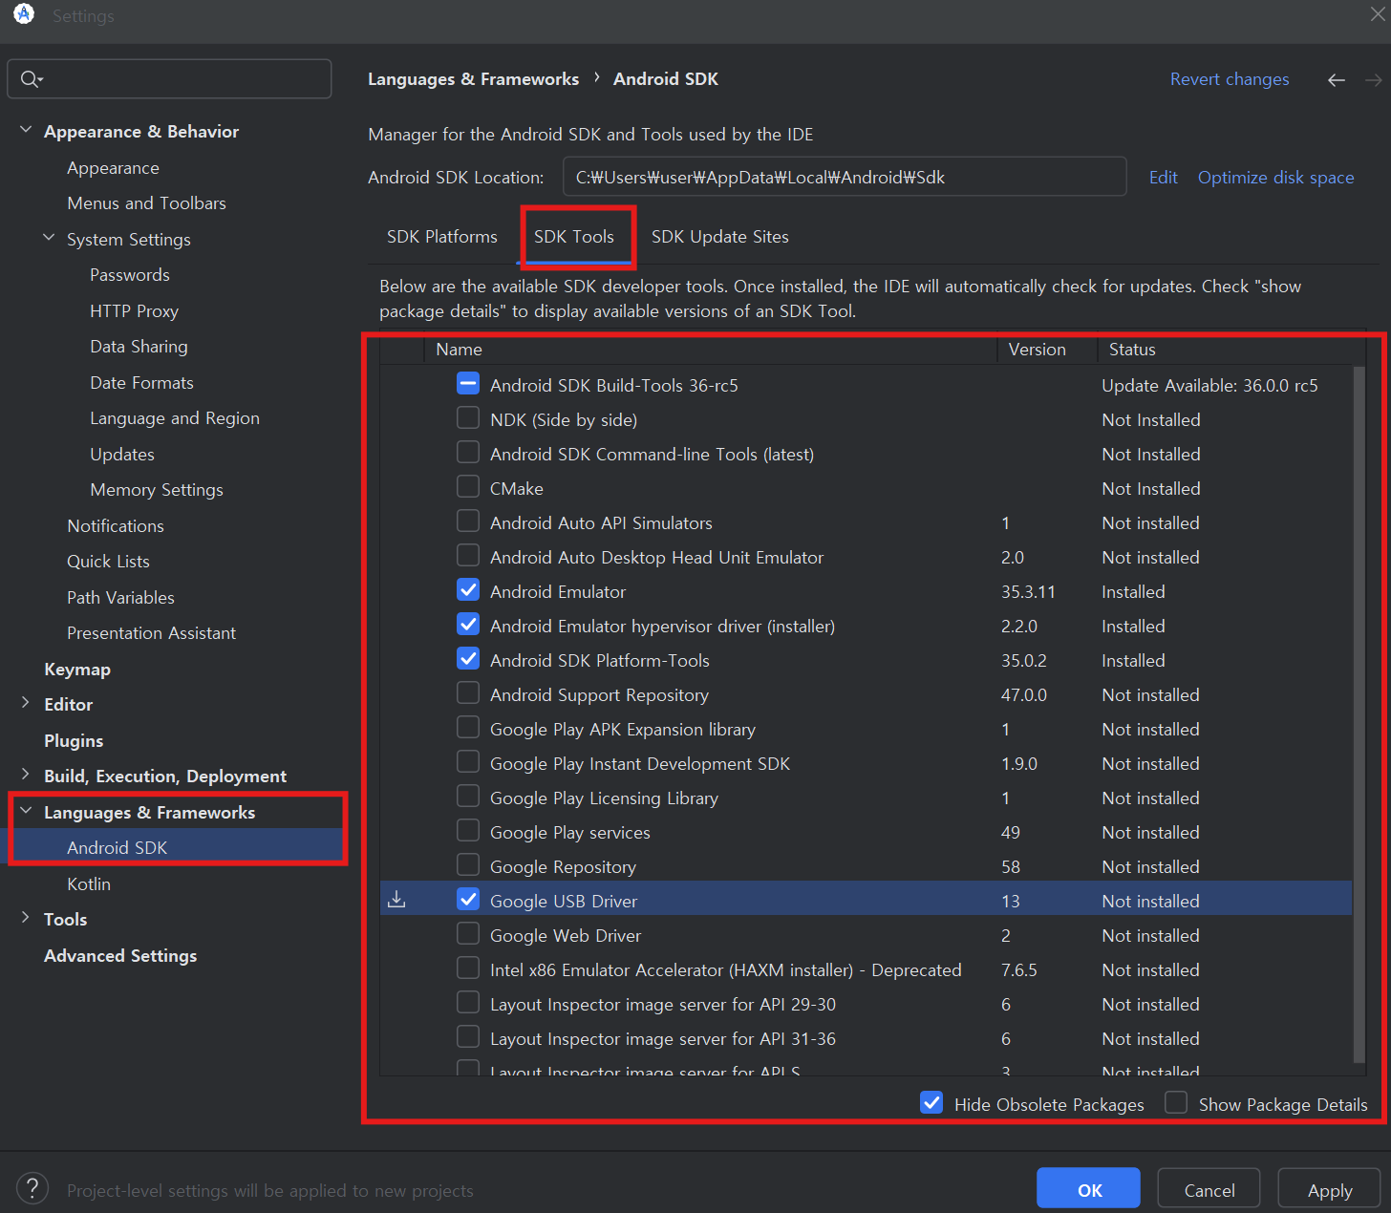Sort by the Version column header
This screenshot has width=1391, height=1213.
point(1047,350)
